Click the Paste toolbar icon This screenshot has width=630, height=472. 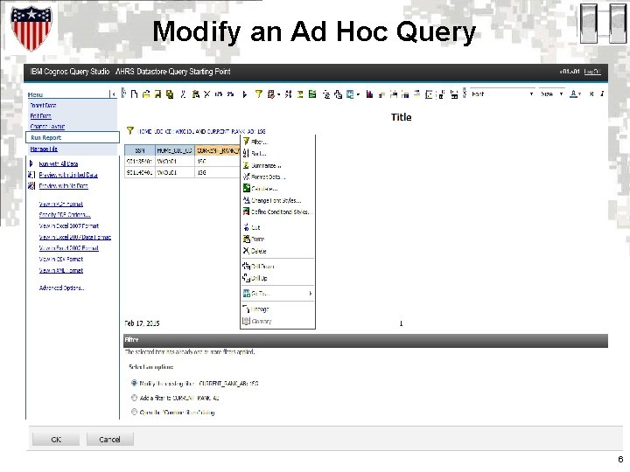196,94
